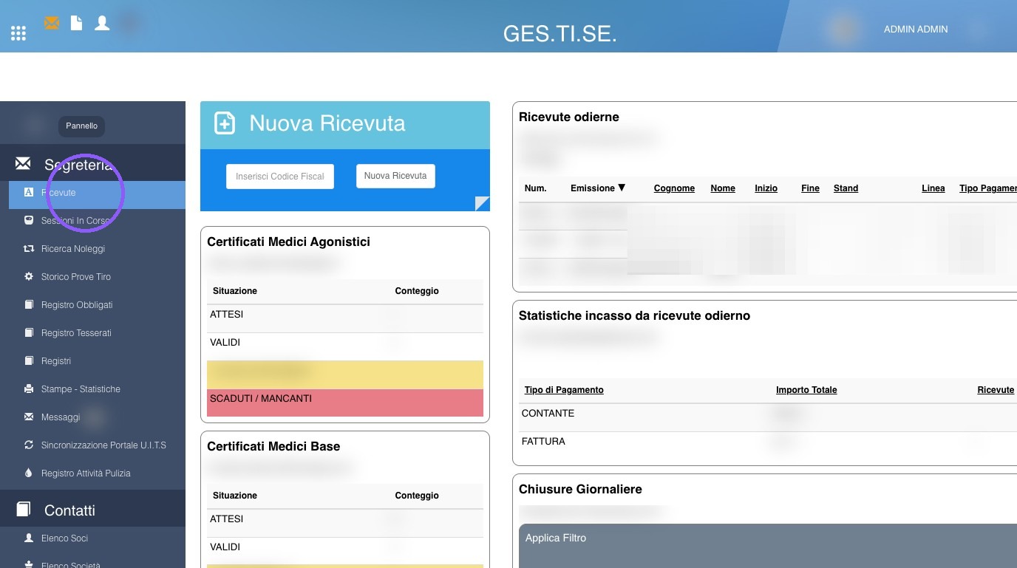Sort table by Cognome column
This screenshot has width=1017, height=568.
[x=674, y=188]
